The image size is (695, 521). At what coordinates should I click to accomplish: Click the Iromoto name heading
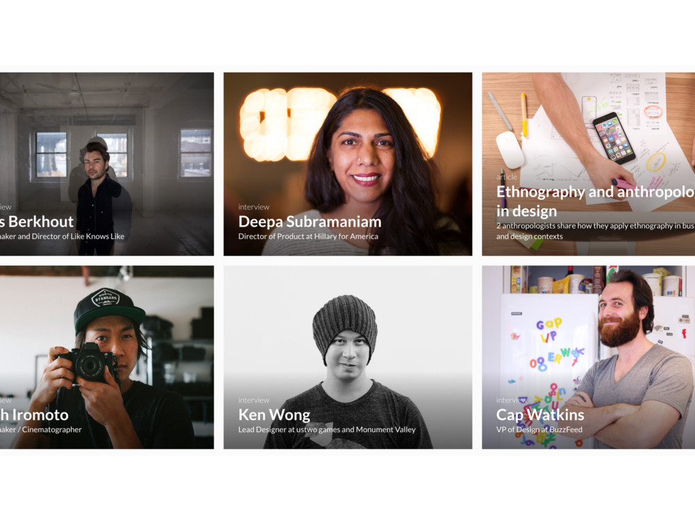click(34, 414)
